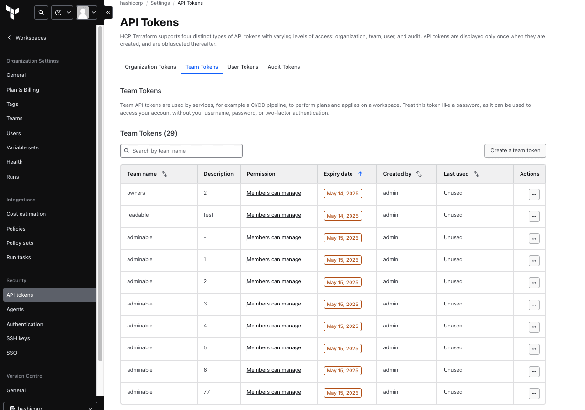
Task: Click the search icon inside the team search field
Action: (127, 150)
